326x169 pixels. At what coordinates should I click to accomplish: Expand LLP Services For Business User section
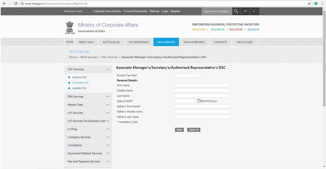coord(88,121)
